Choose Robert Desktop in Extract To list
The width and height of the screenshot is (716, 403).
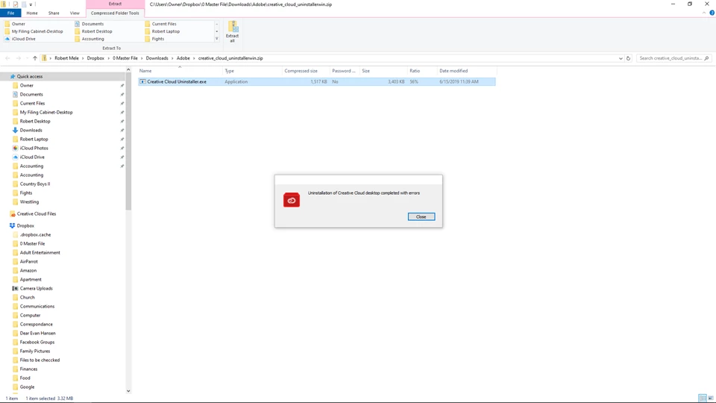click(97, 31)
